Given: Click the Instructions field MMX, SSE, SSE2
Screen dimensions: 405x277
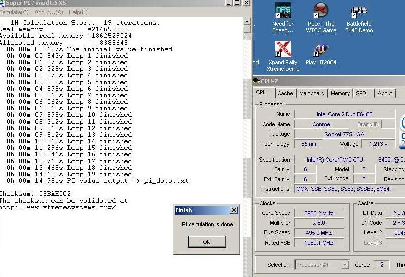Looking at the screenshot, I should coord(350,189).
